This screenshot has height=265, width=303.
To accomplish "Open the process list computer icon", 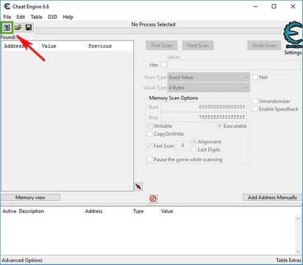I will [x=7, y=27].
